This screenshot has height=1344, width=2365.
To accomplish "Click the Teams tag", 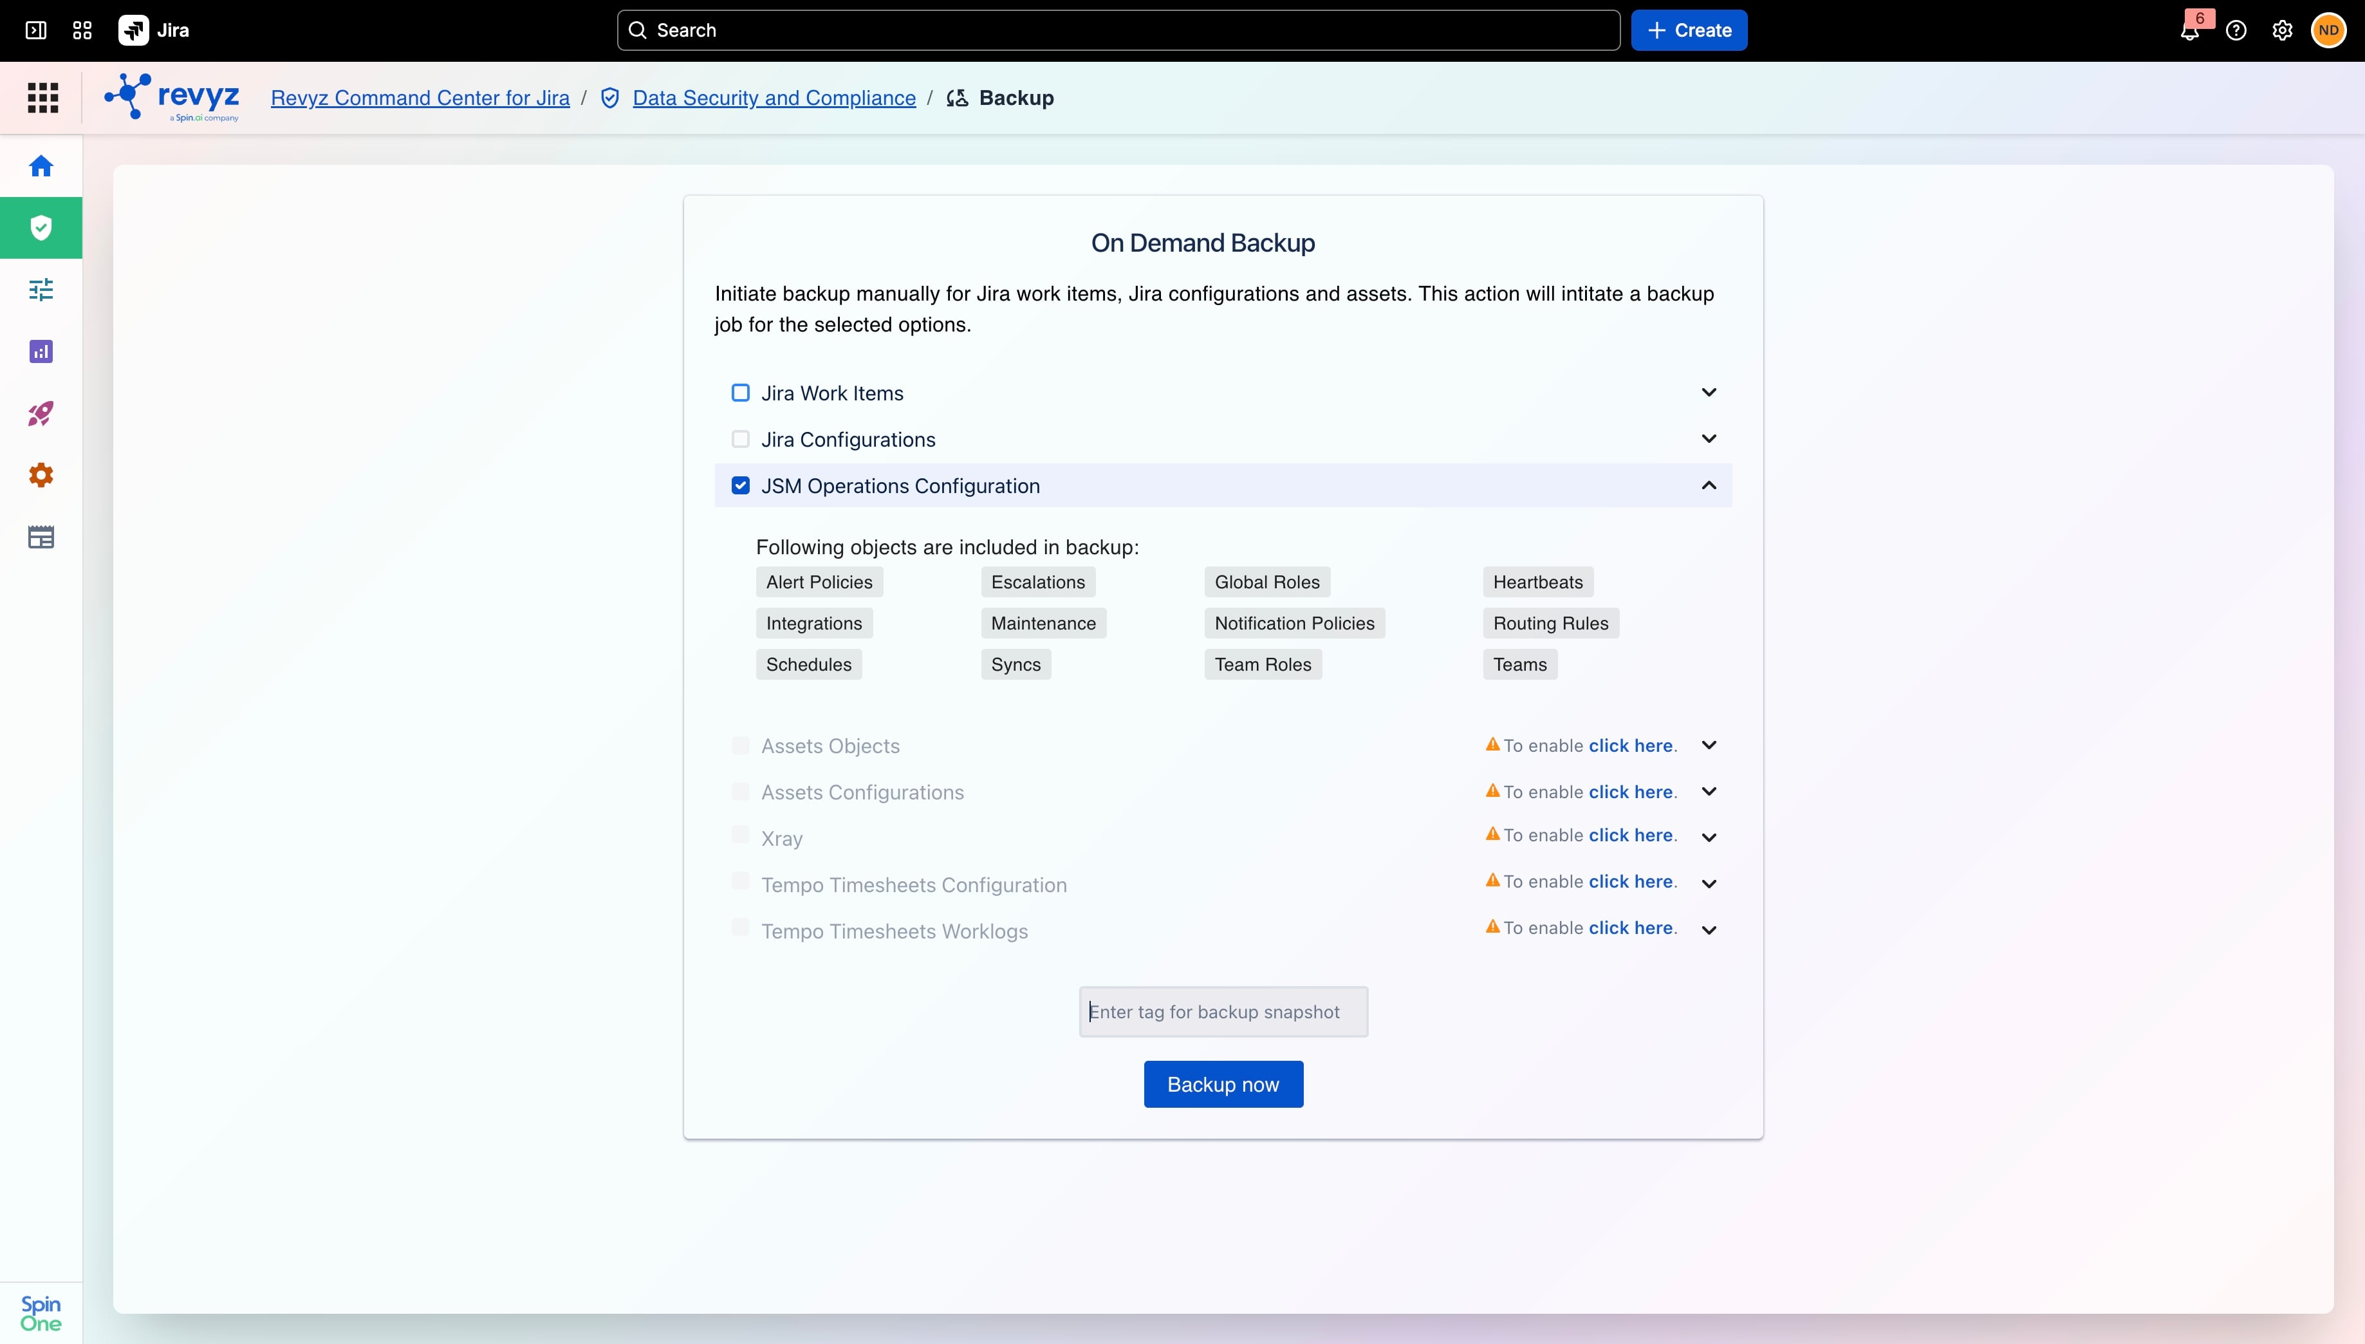I will [1520, 665].
